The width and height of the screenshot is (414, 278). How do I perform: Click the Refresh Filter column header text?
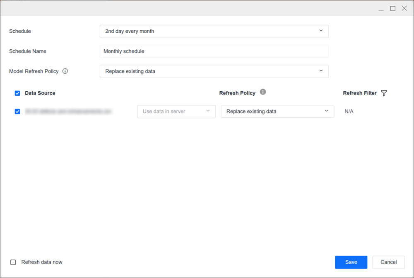[x=359, y=93]
